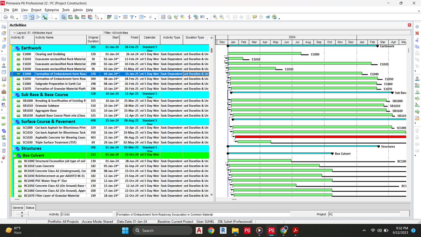
Task: Click the up/down stepper beside the Activity field
Action: (22, 213)
